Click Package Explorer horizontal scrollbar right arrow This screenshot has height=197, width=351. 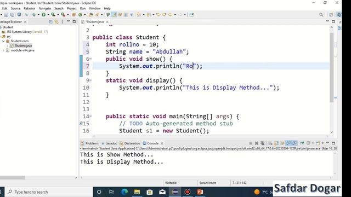(x=76, y=177)
